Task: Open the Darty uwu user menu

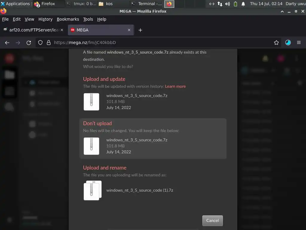Action: pyautogui.click(x=296, y=4)
